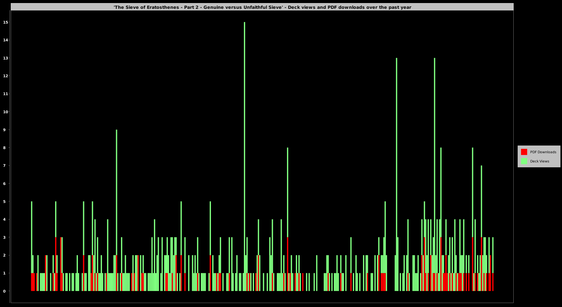
Task: Click the y-axis label 0
Action: click(4, 291)
